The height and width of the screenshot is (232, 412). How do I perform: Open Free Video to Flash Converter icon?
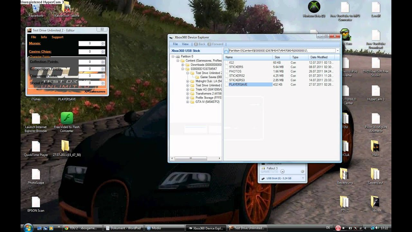pos(67,122)
